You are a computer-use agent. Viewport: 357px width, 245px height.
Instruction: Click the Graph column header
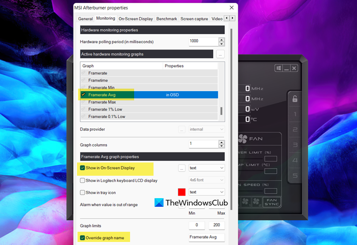[x=121, y=66]
